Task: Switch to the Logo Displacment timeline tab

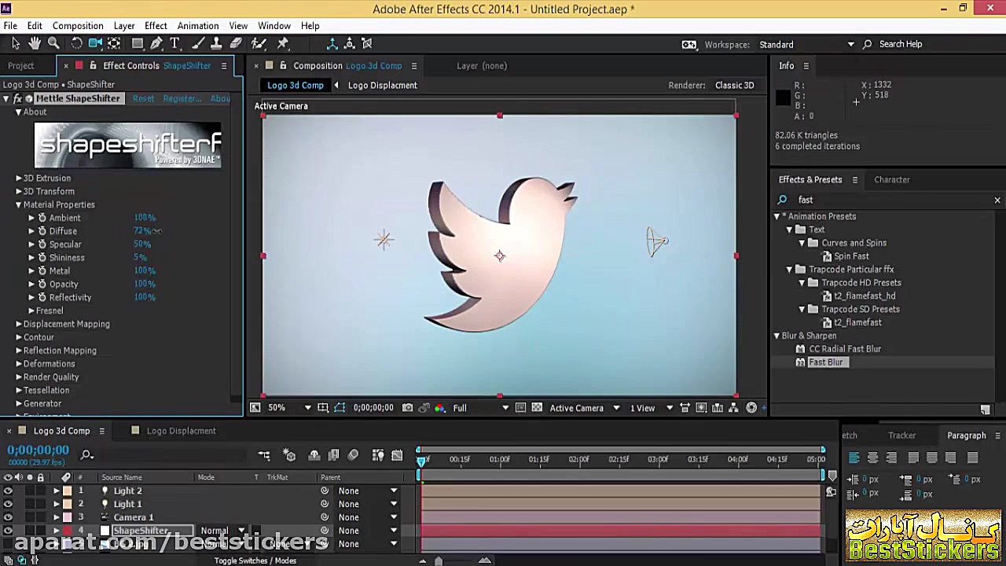Action: tap(181, 431)
